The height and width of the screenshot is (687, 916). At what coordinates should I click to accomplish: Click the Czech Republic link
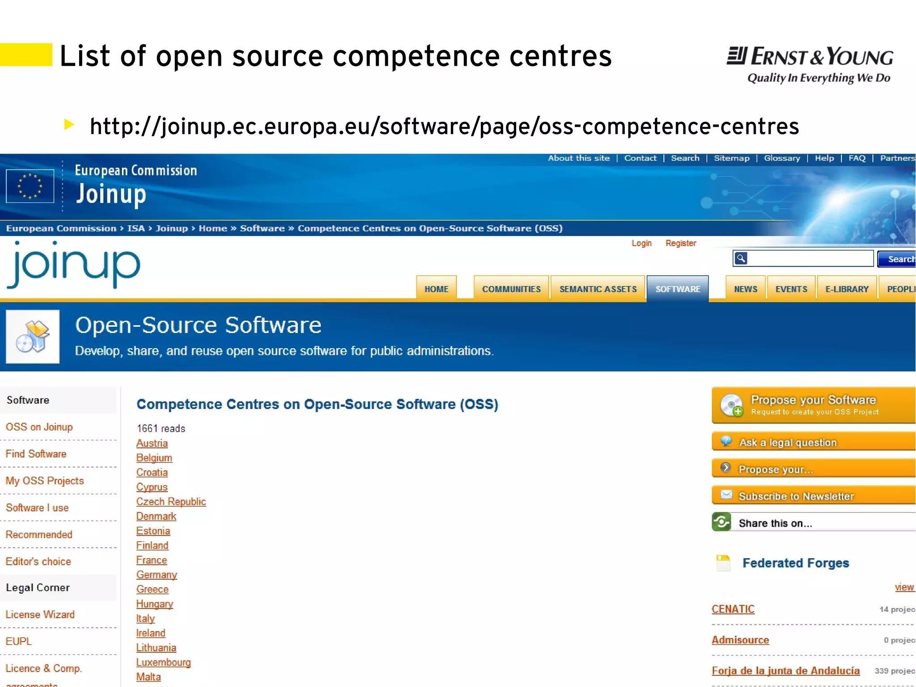pyautogui.click(x=171, y=502)
